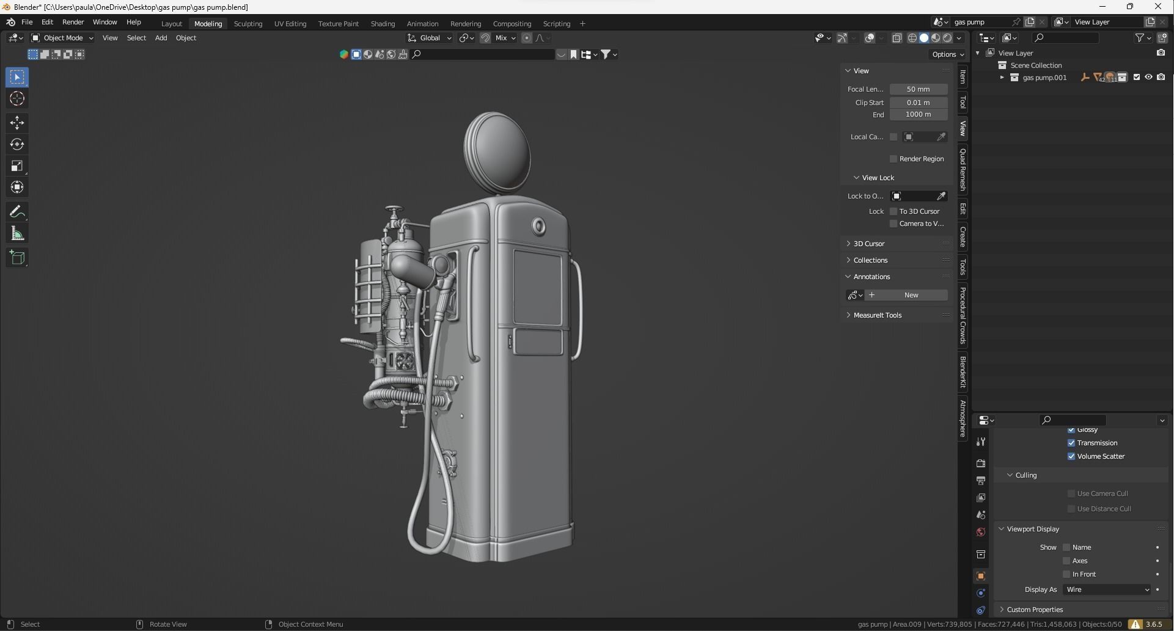Viewport: 1174px width, 631px height.
Task: Click the Local Camera eyedropper icon
Action: click(x=941, y=137)
